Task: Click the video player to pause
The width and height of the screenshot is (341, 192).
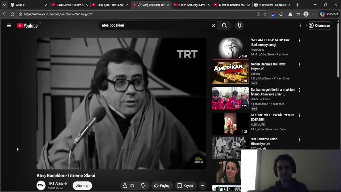Action: [x=121, y=103]
